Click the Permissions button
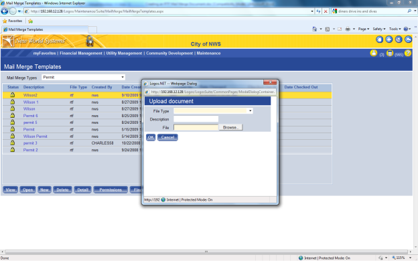This screenshot has height=261, width=418. (111, 189)
